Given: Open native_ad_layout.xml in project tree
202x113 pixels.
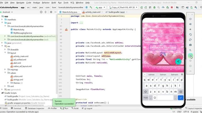Looking at the screenshot, I should (x=22, y=66).
